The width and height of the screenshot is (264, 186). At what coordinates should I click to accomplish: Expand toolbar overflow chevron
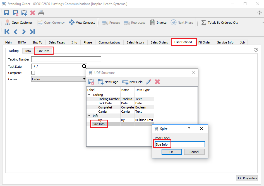pyautogui.click(x=263, y=23)
